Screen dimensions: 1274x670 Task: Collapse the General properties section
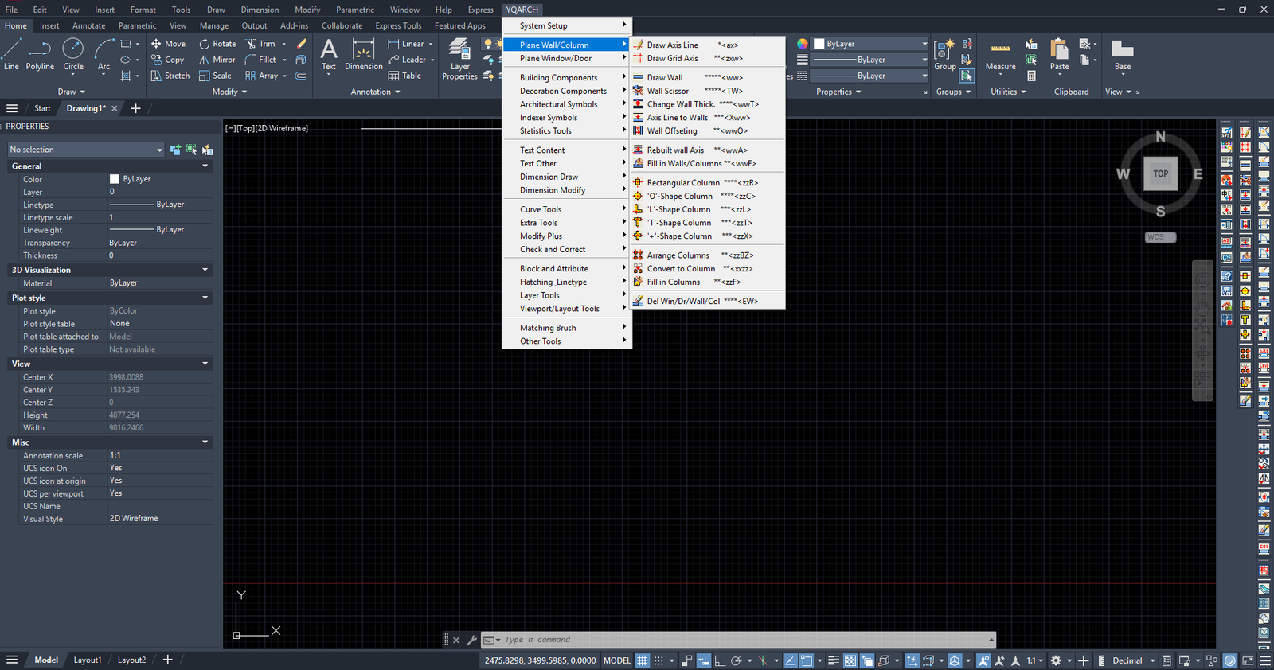[x=205, y=166]
